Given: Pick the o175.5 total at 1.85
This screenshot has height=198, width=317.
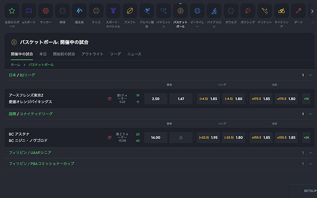Looking at the screenshot, I should [261, 99].
